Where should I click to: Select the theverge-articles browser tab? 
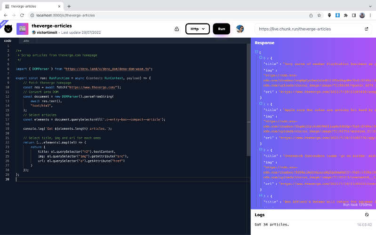tap(32, 7)
